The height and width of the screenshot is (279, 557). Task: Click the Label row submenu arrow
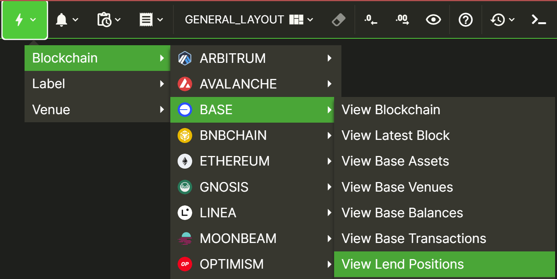162,84
